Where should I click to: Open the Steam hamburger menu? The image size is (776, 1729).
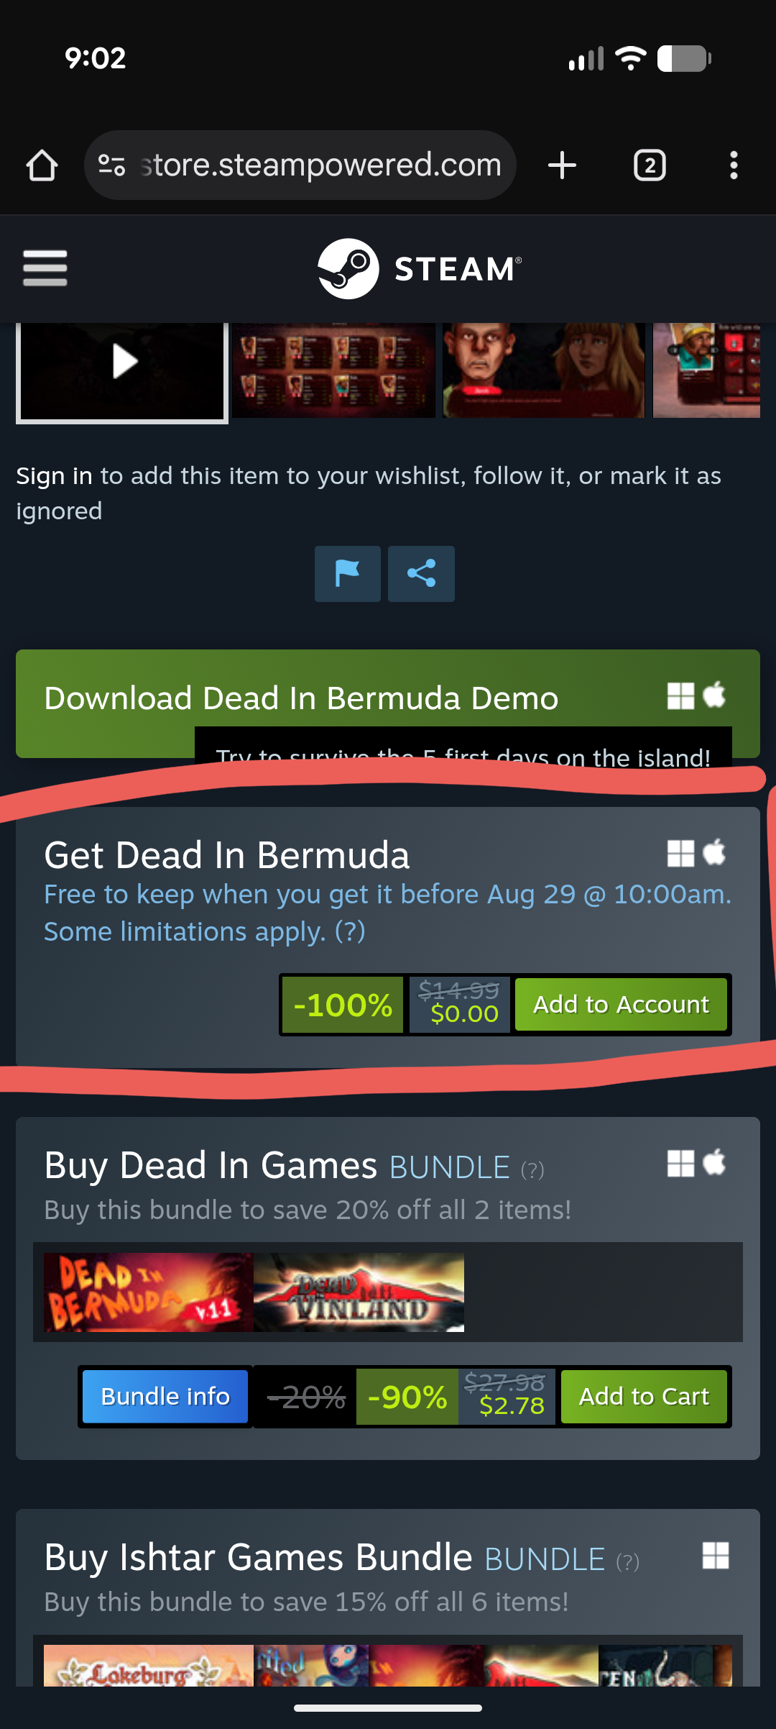[45, 268]
